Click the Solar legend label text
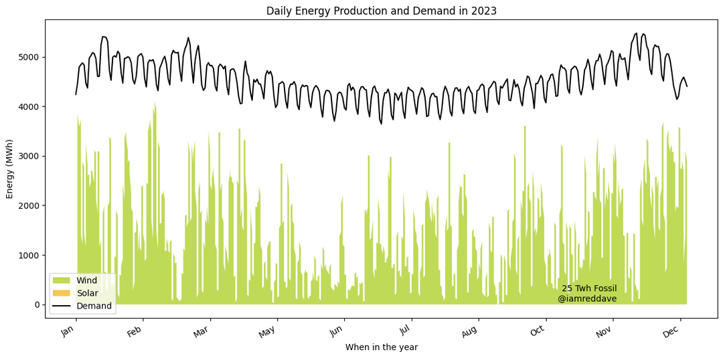This screenshot has width=723, height=358. pos(87,293)
